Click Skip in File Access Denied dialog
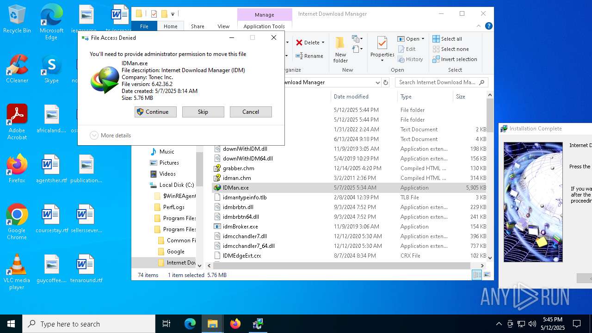Viewport: 592px width, 333px height. point(203,112)
